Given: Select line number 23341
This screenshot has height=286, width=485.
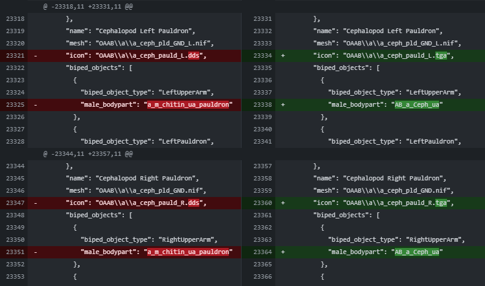Looking at the screenshot, I should pos(262,141).
